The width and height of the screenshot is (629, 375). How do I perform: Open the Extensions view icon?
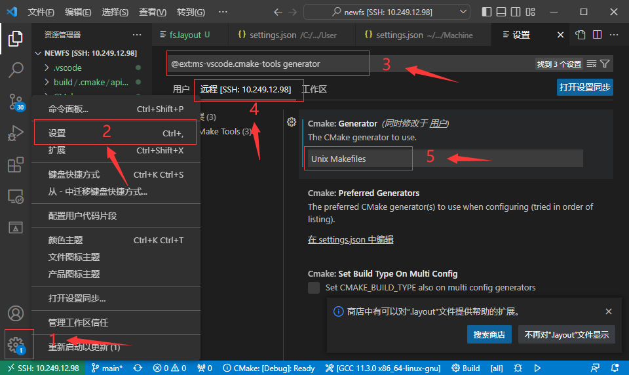click(16, 165)
